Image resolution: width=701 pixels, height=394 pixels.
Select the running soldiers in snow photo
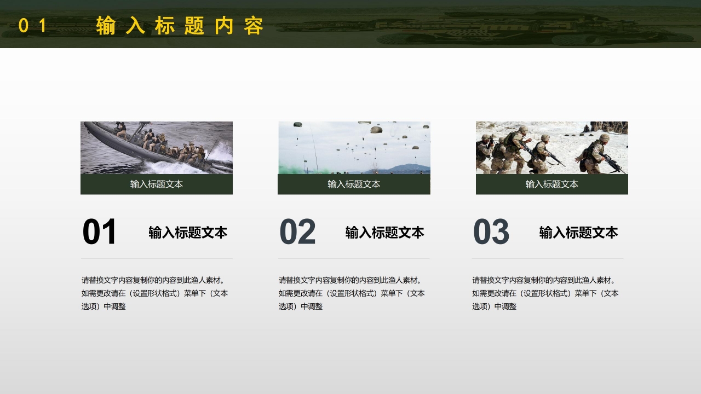[551, 148]
